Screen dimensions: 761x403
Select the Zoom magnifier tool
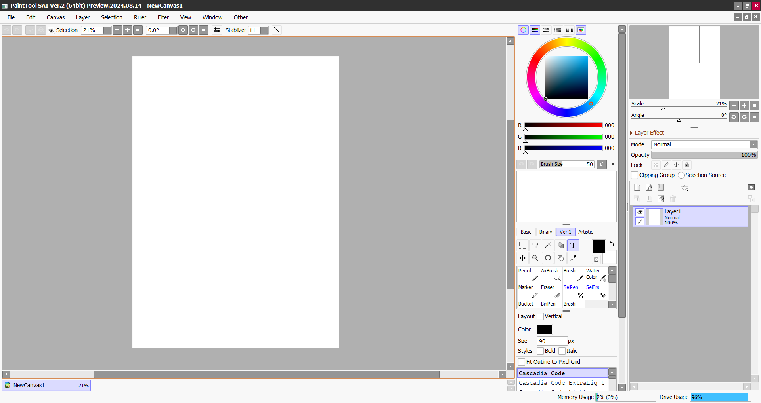coord(535,258)
